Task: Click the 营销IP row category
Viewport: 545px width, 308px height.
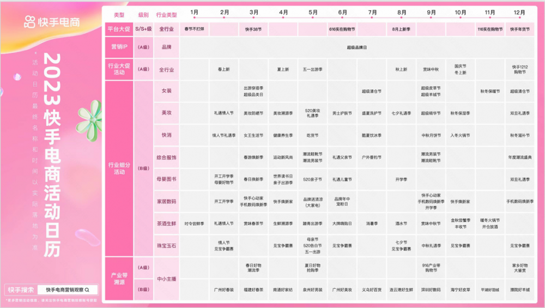Action: pos(118,47)
